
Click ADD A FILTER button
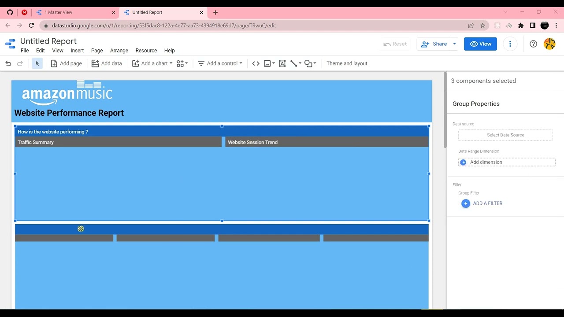482,203
